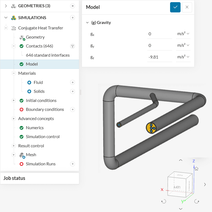The image size is (212, 212).
Task: Create a new simulation run with plus icon
Action: 72,164
